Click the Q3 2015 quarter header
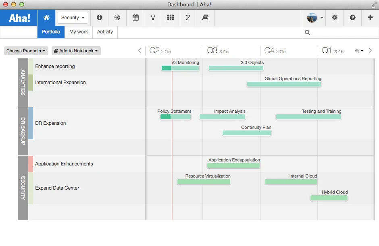The height and width of the screenshot is (246, 379). [218, 51]
